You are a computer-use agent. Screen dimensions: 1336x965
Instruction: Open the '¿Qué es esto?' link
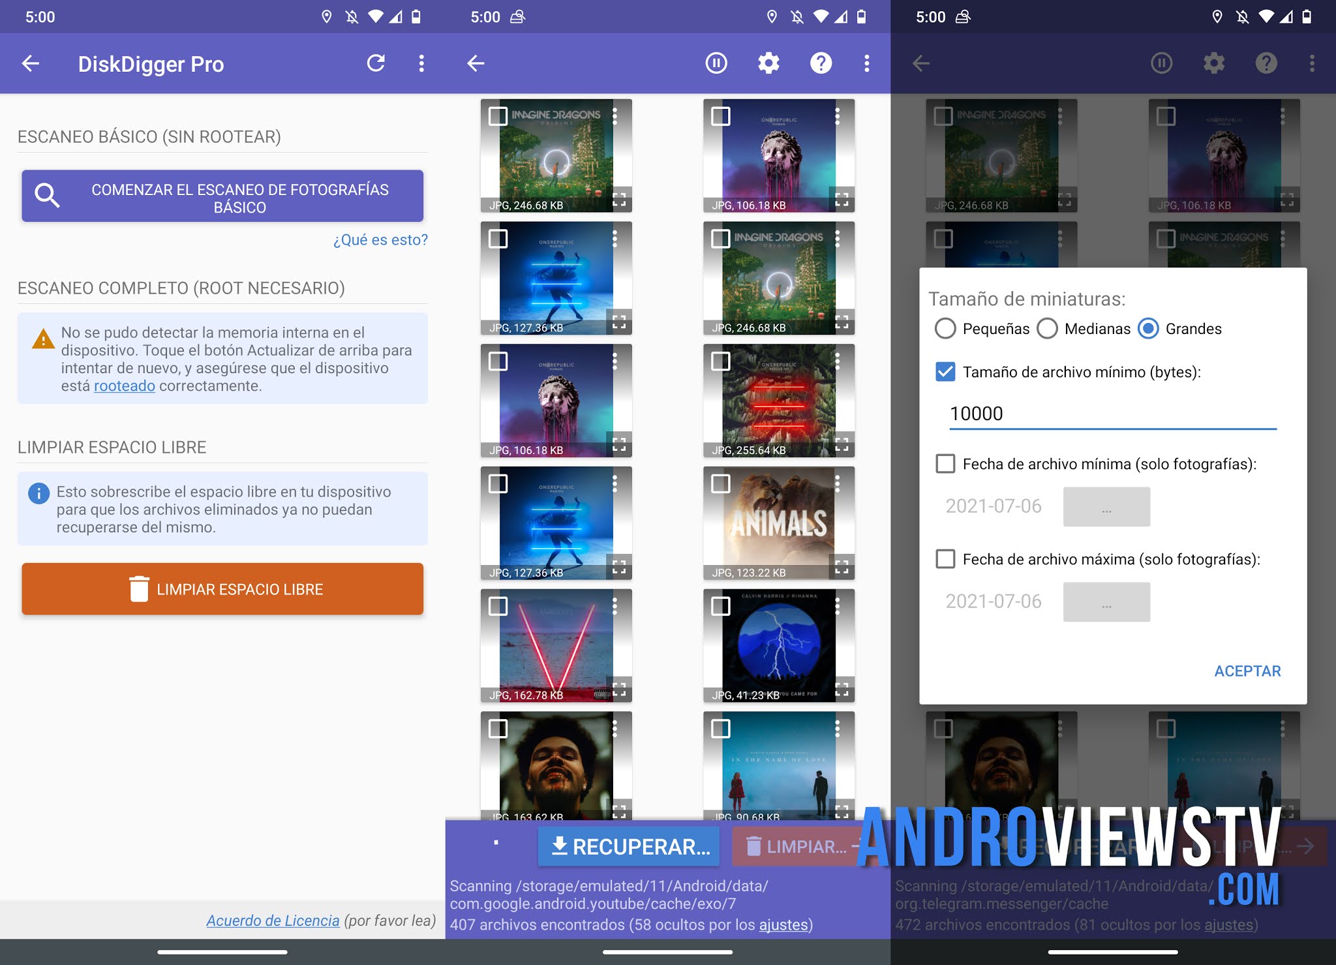click(x=380, y=239)
